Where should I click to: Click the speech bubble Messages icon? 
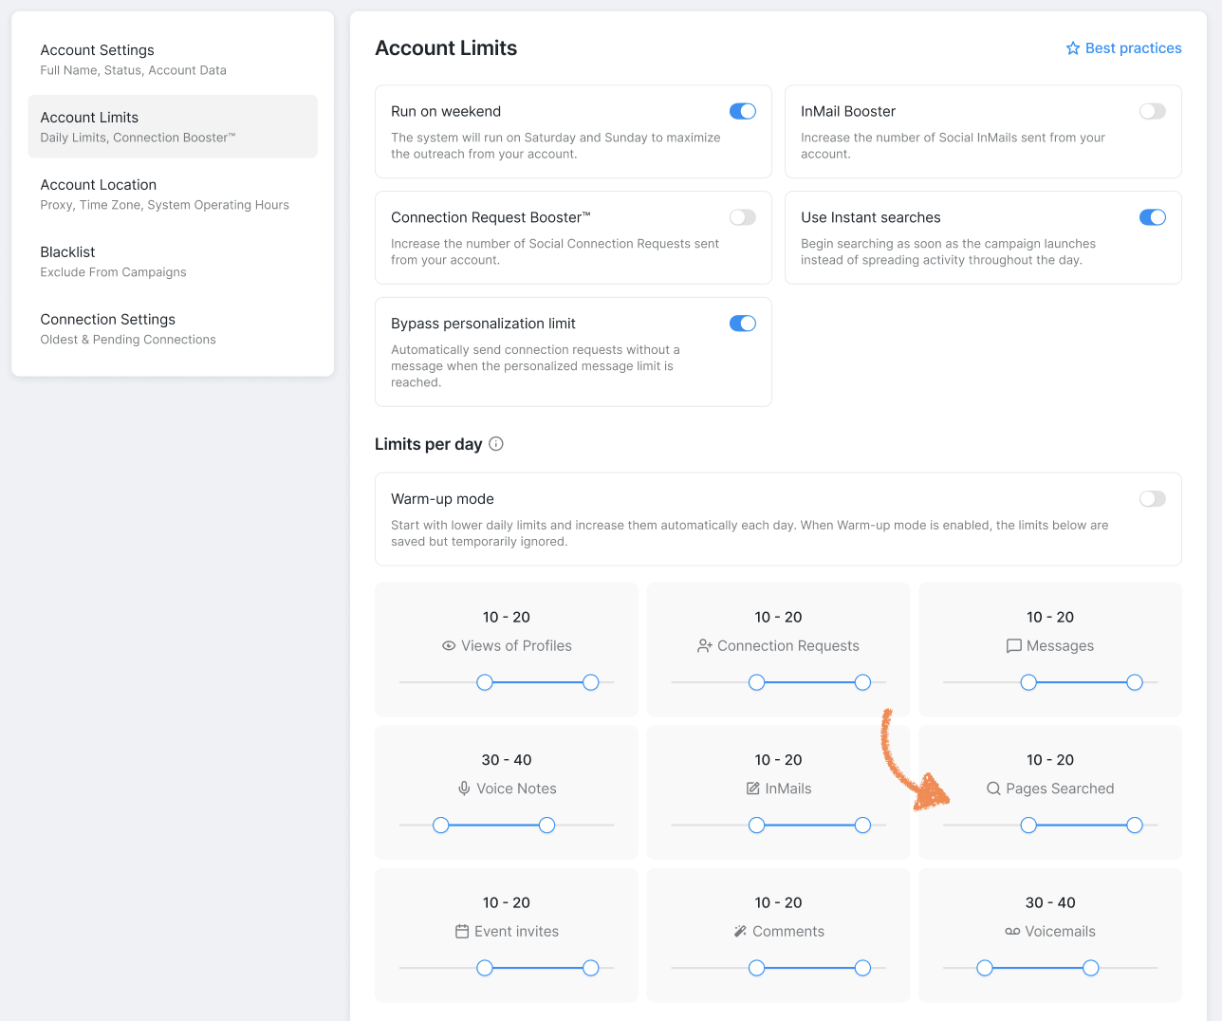coord(1014,646)
